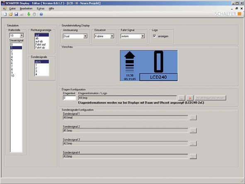This screenshot has width=245, height=184.
Task: Restore the inner document window
Action: click(237, 9)
